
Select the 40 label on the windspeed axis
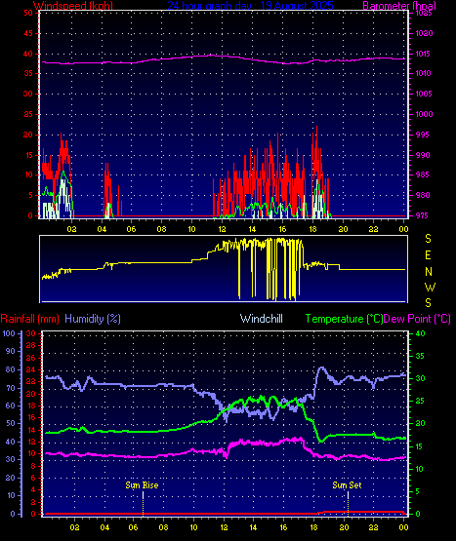28,54
